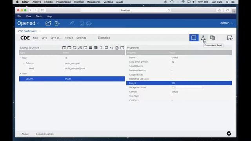Click the Pentaho save disk icon
Viewport: 251px width, 141px height.
[x=82, y=23]
